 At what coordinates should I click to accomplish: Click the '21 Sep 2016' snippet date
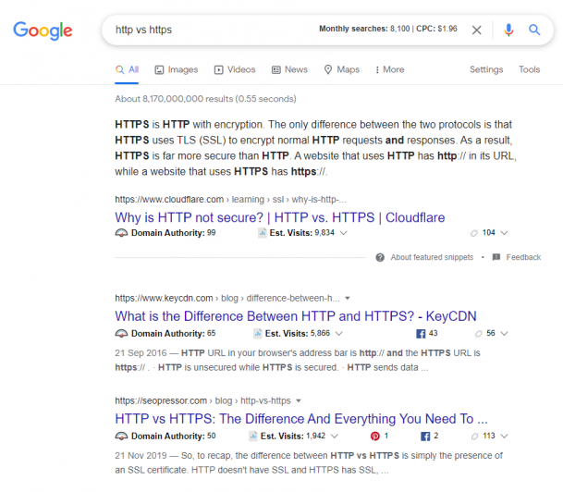coord(141,353)
